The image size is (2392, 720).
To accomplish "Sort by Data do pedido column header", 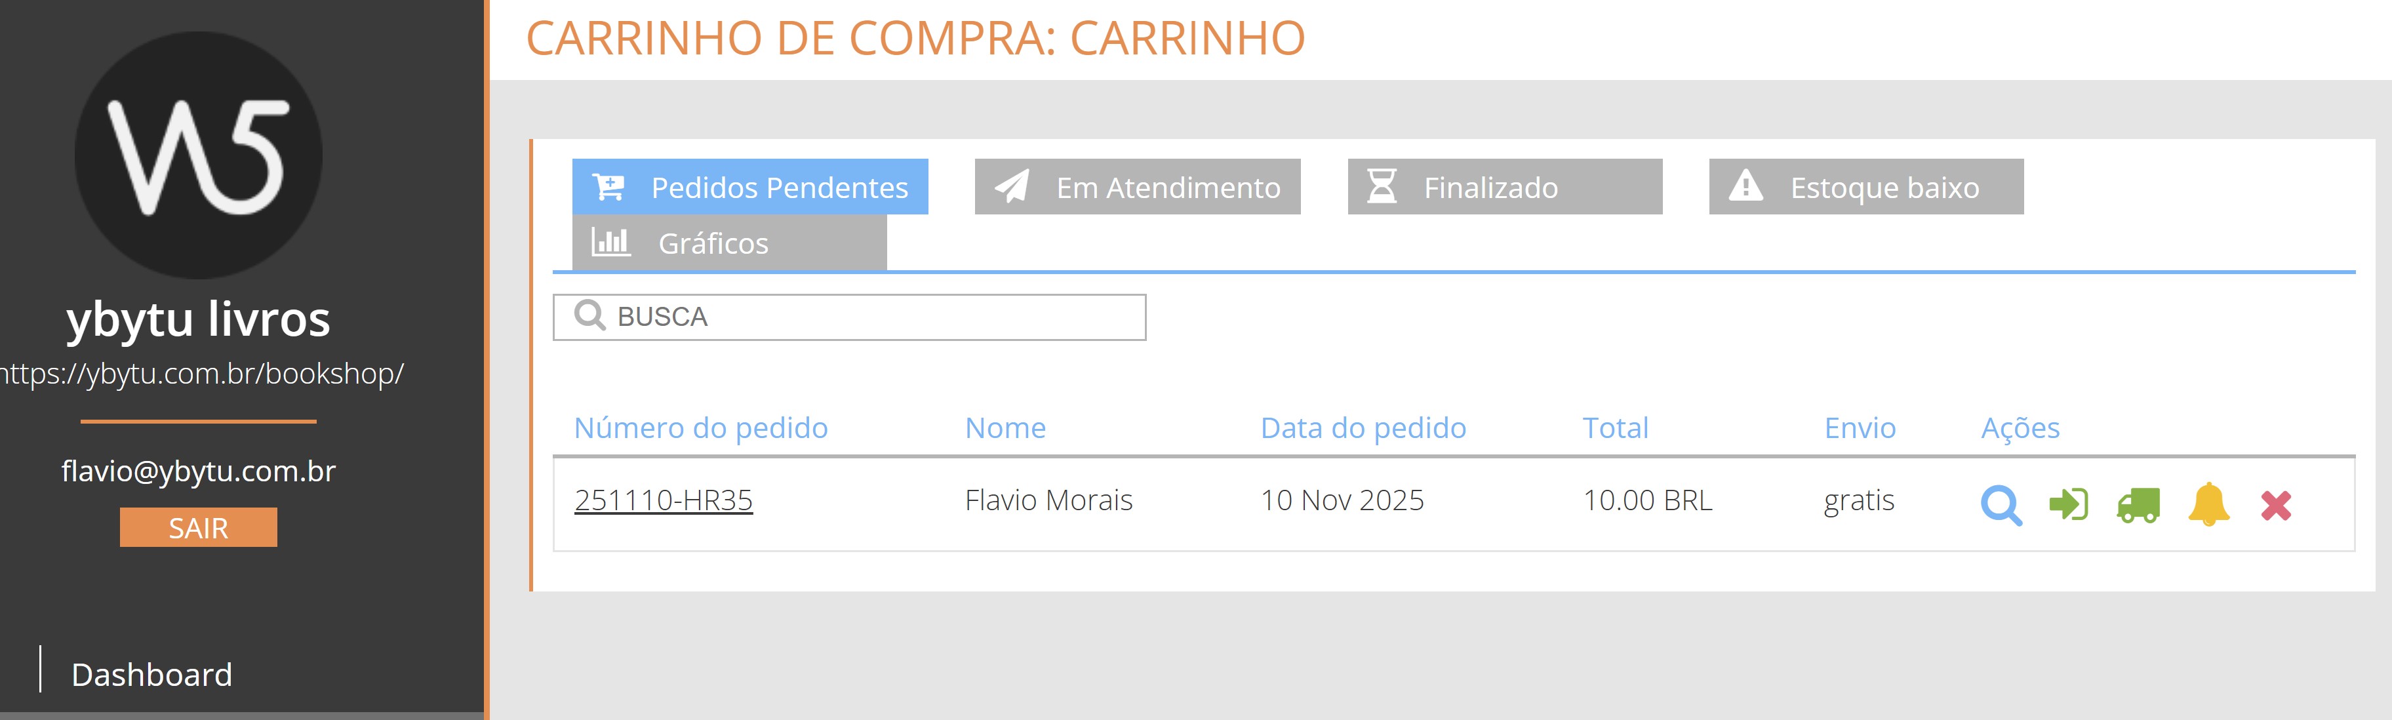I will (x=1362, y=428).
